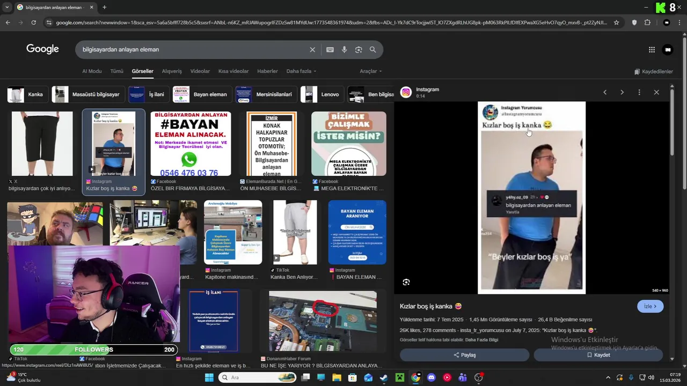The image size is (687, 386).
Task: Open Minecraft from the taskbar
Action: 399,377
